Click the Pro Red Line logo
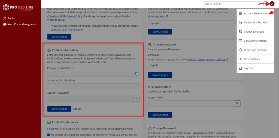This screenshot has height=138, width=279. pyautogui.click(x=19, y=7)
